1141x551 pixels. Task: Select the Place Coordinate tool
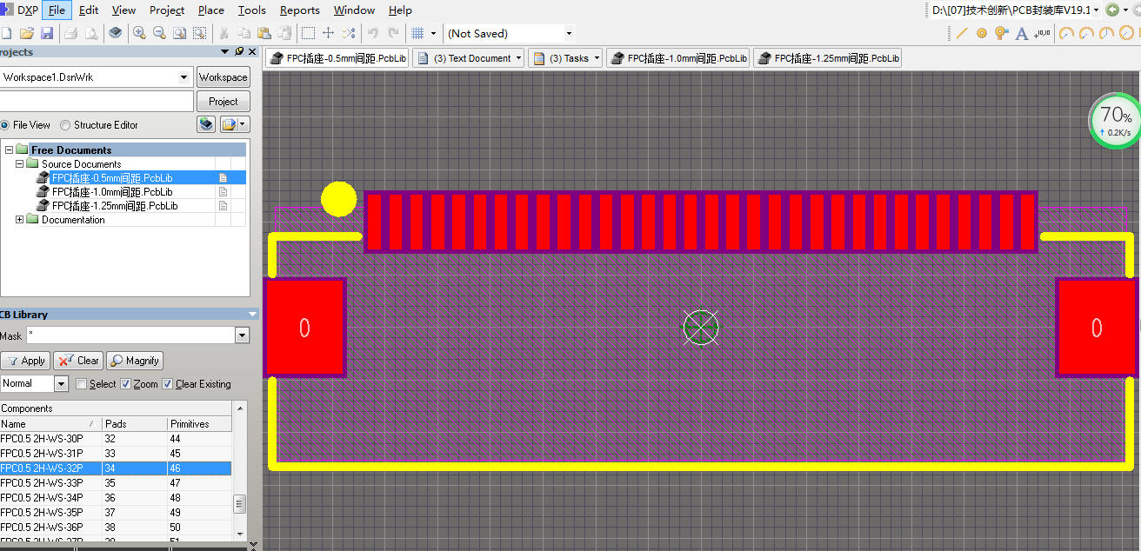tap(1042, 33)
